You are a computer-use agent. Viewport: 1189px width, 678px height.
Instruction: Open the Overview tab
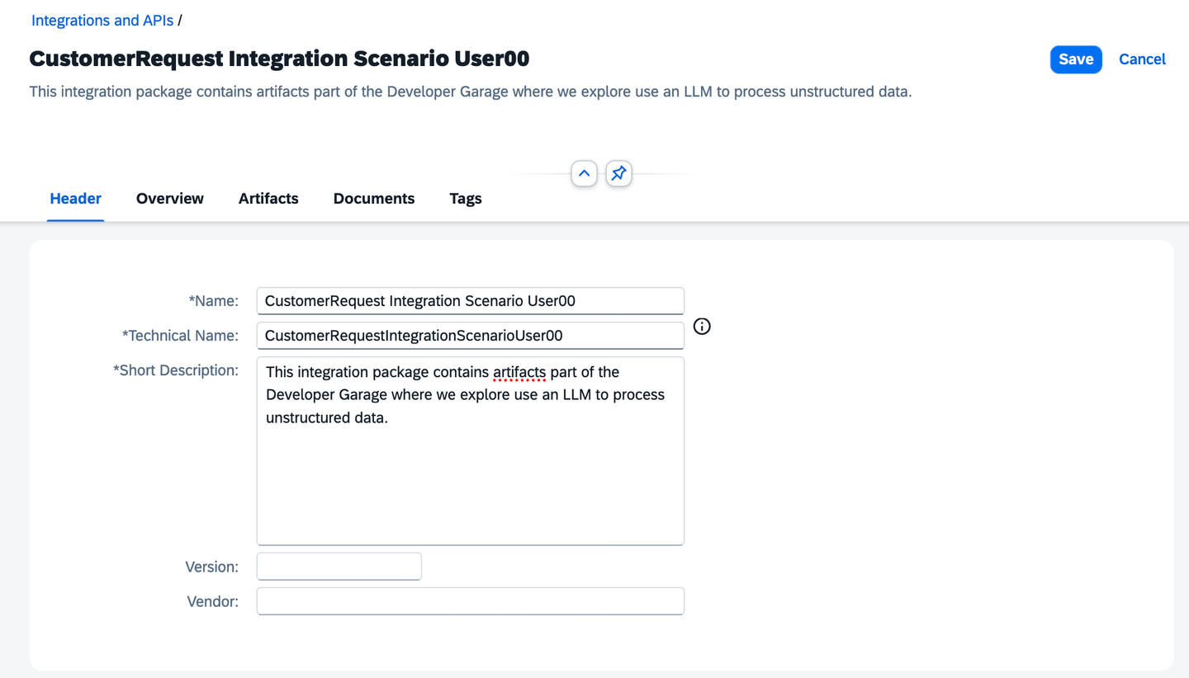tap(170, 199)
